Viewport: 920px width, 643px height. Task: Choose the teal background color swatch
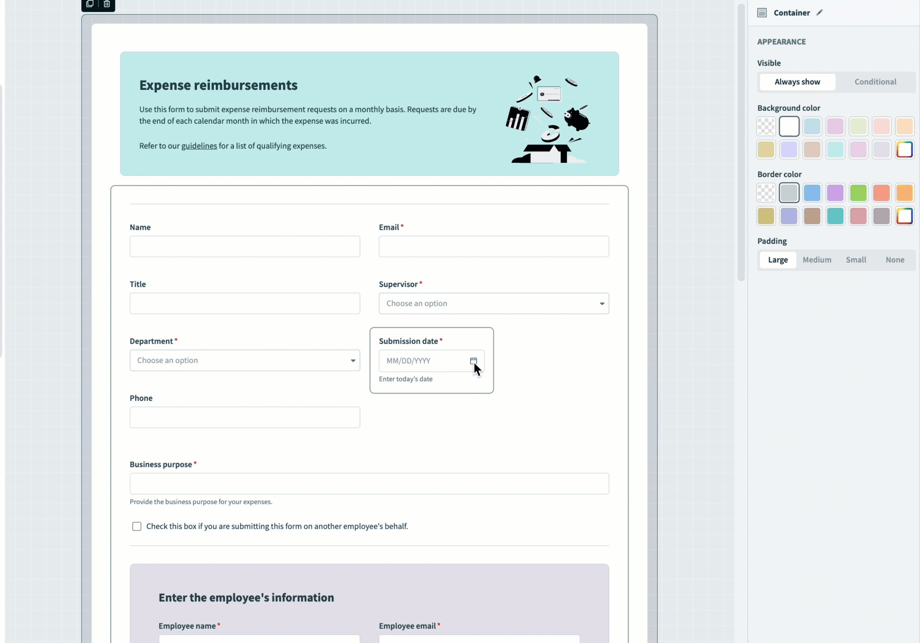coord(835,150)
